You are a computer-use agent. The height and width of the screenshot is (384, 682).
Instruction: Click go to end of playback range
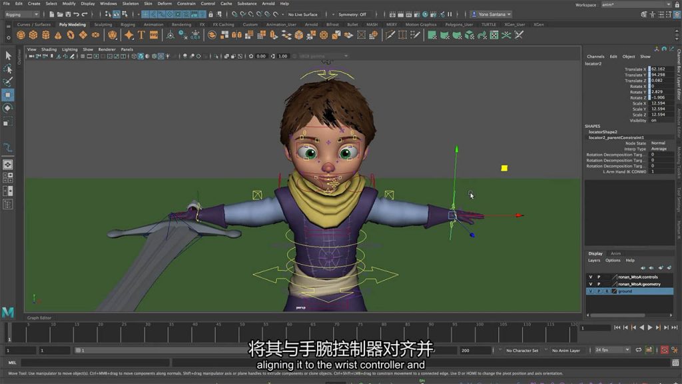coord(674,327)
